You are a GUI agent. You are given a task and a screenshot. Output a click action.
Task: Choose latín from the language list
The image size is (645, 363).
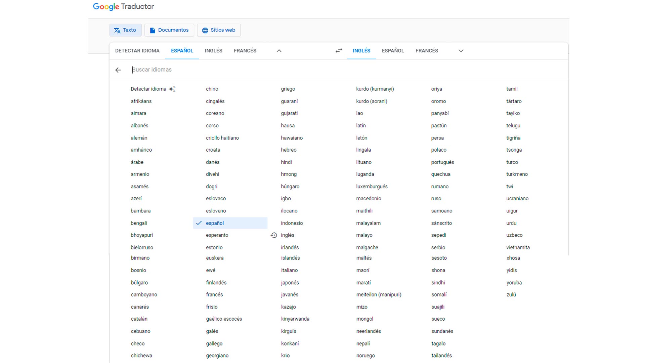click(361, 125)
